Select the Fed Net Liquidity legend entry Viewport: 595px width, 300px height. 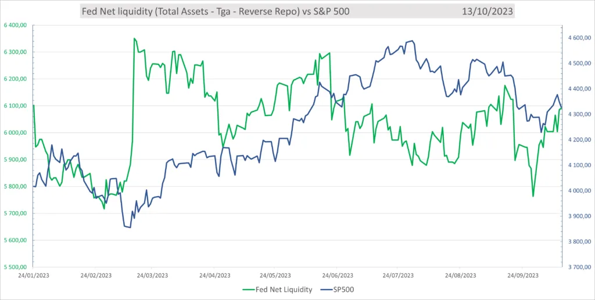pos(277,290)
